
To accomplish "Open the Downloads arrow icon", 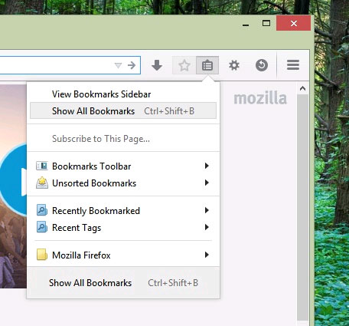I will coord(157,65).
